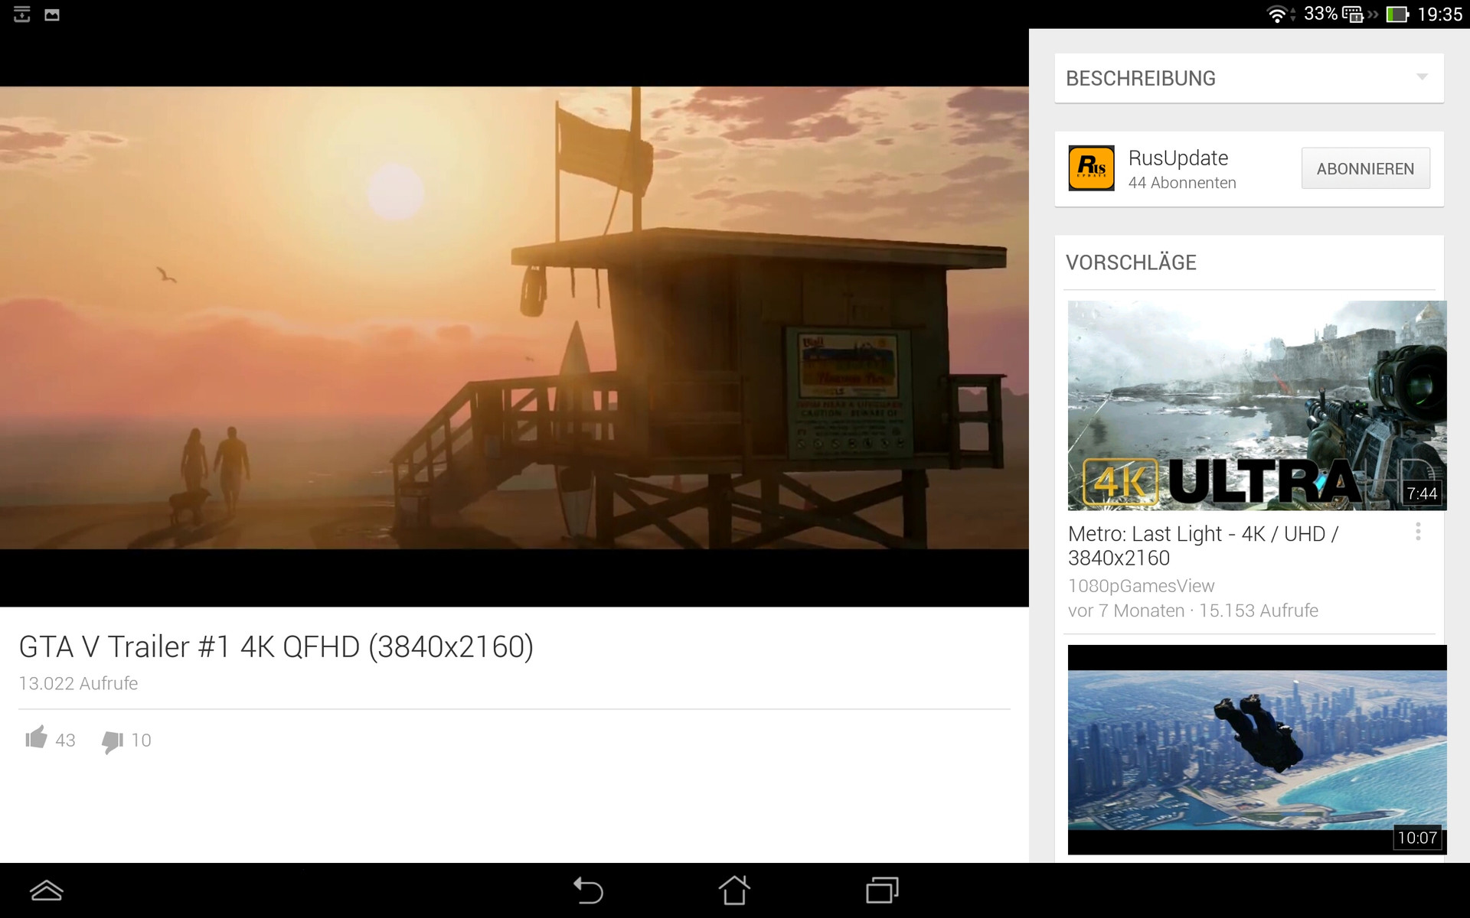Tap the Android back button
The image size is (1470, 918).
point(588,890)
